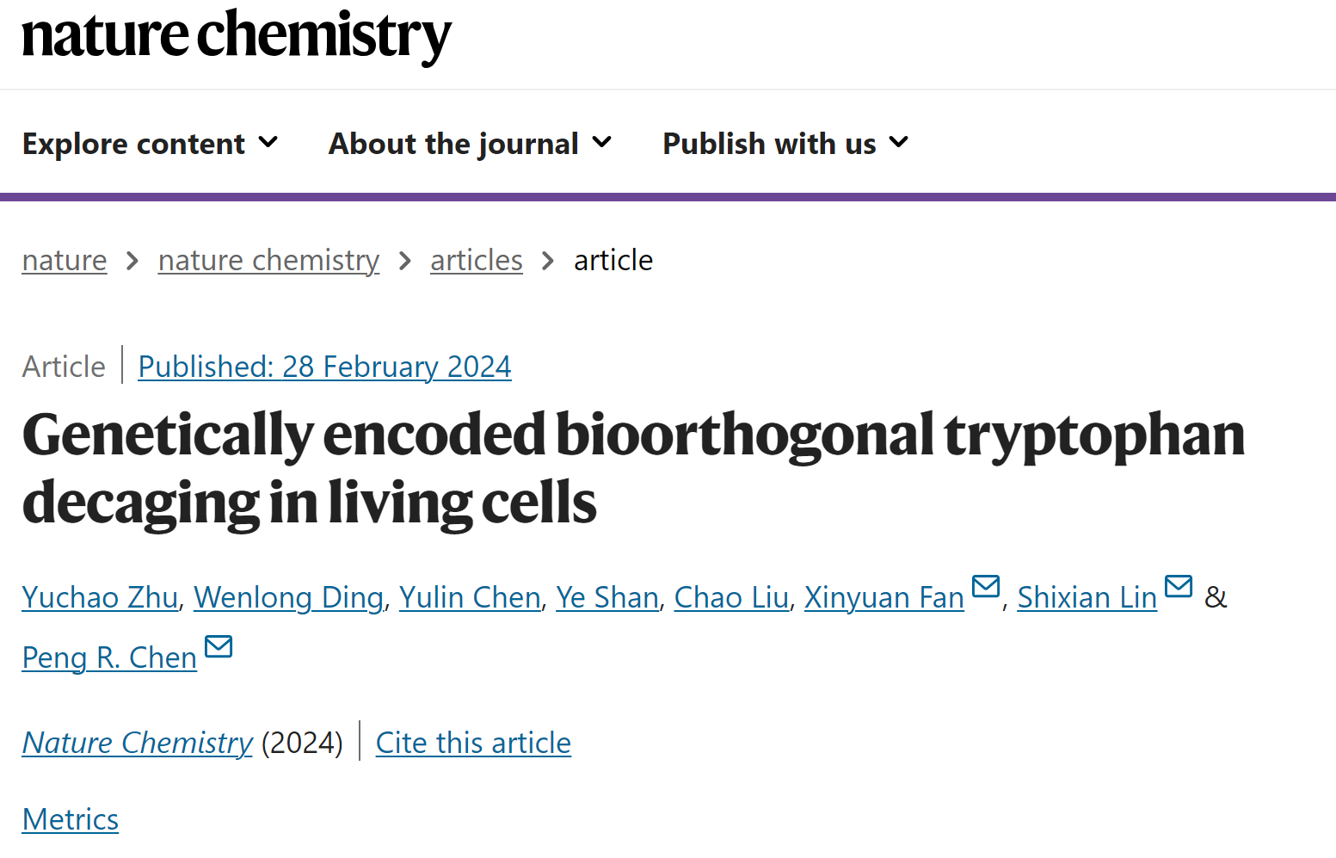This screenshot has height=858, width=1336.
Task: Click the envelope icon after Peng R. Chen
Action: tap(219, 646)
